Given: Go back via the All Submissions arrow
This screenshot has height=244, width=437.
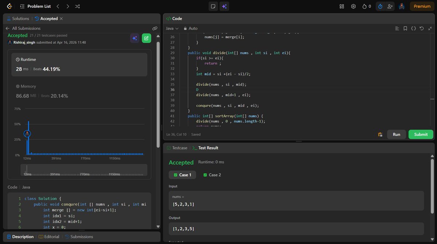Looking at the screenshot, I should pyautogui.click(x=7, y=28).
